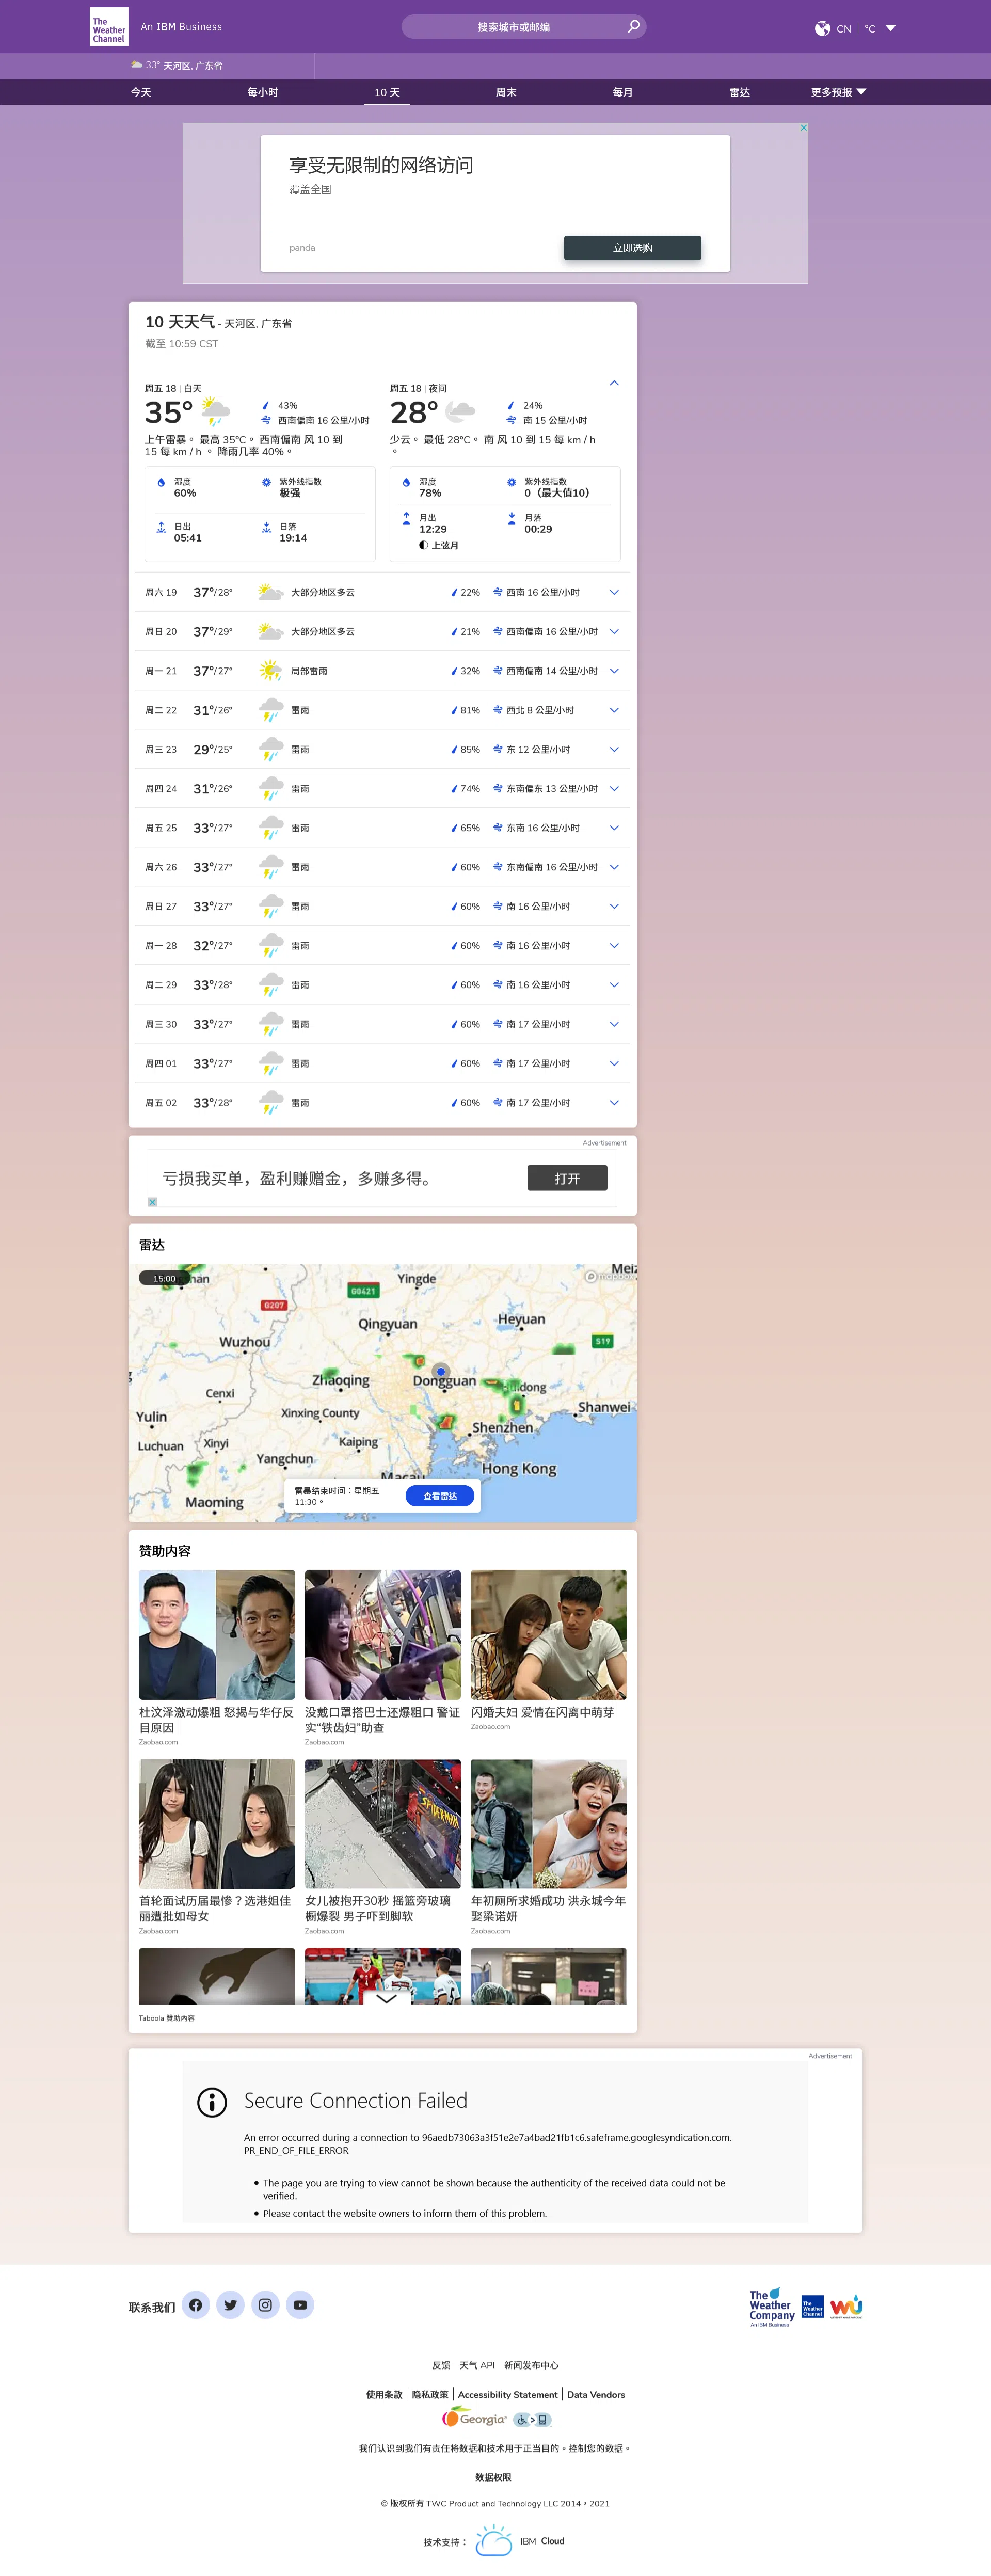Click the search magnifier icon
Screen dimensions: 991x2576
click(633, 27)
